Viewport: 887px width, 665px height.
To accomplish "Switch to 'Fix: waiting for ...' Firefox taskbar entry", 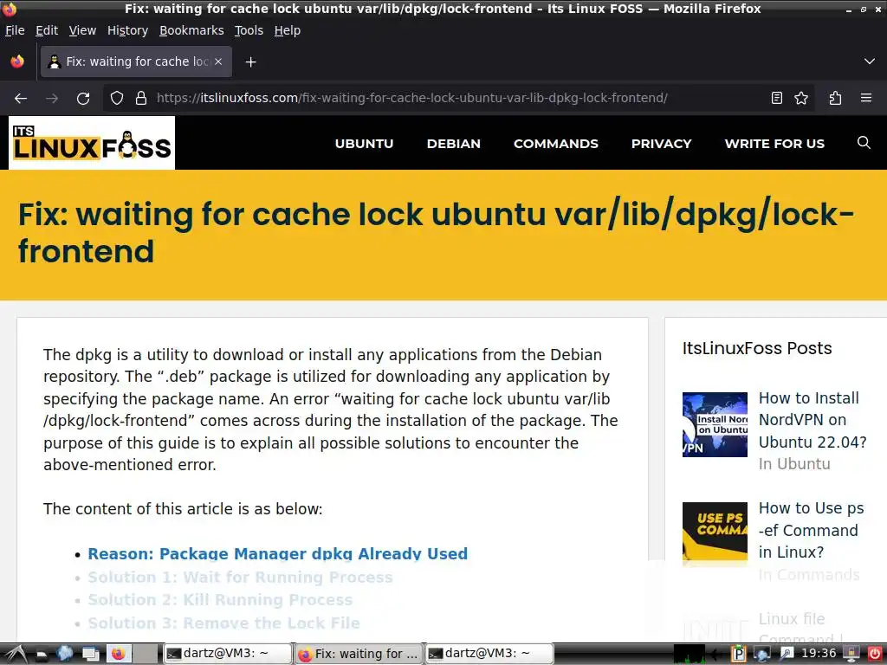I will click(x=359, y=654).
